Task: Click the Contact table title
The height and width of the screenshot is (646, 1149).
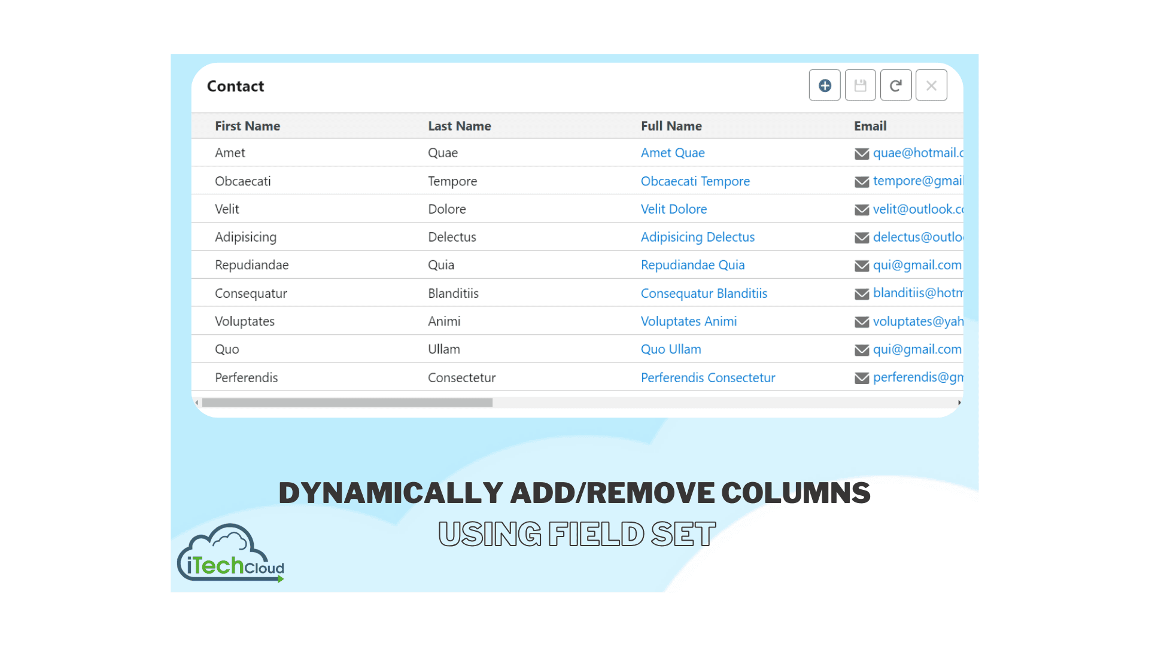Action: coord(235,86)
